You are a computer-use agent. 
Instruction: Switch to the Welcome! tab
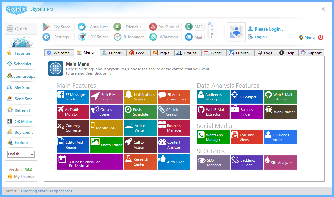(x=59, y=53)
